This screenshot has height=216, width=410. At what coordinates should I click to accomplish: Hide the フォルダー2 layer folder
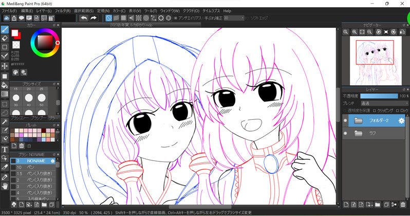point(345,120)
